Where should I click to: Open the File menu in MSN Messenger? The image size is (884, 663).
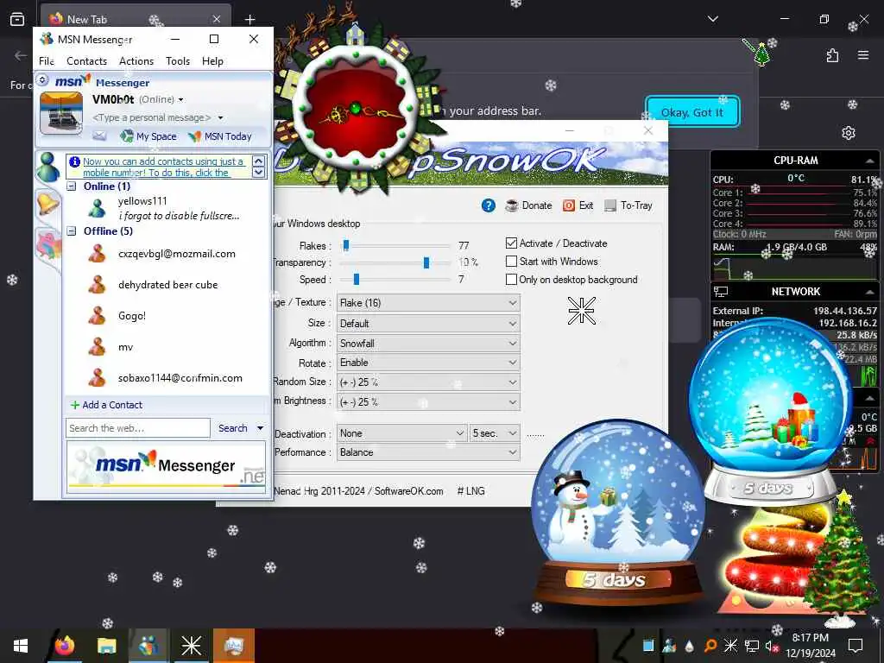(47, 61)
